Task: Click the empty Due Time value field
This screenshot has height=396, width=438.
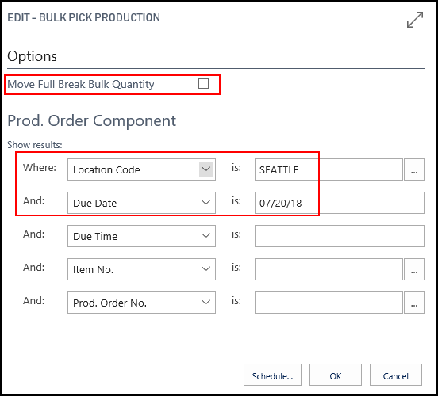Action: (x=340, y=236)
